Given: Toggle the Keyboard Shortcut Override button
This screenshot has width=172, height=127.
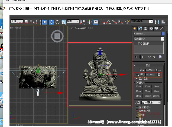Looking at the screenshot, I should pos(96,22).
